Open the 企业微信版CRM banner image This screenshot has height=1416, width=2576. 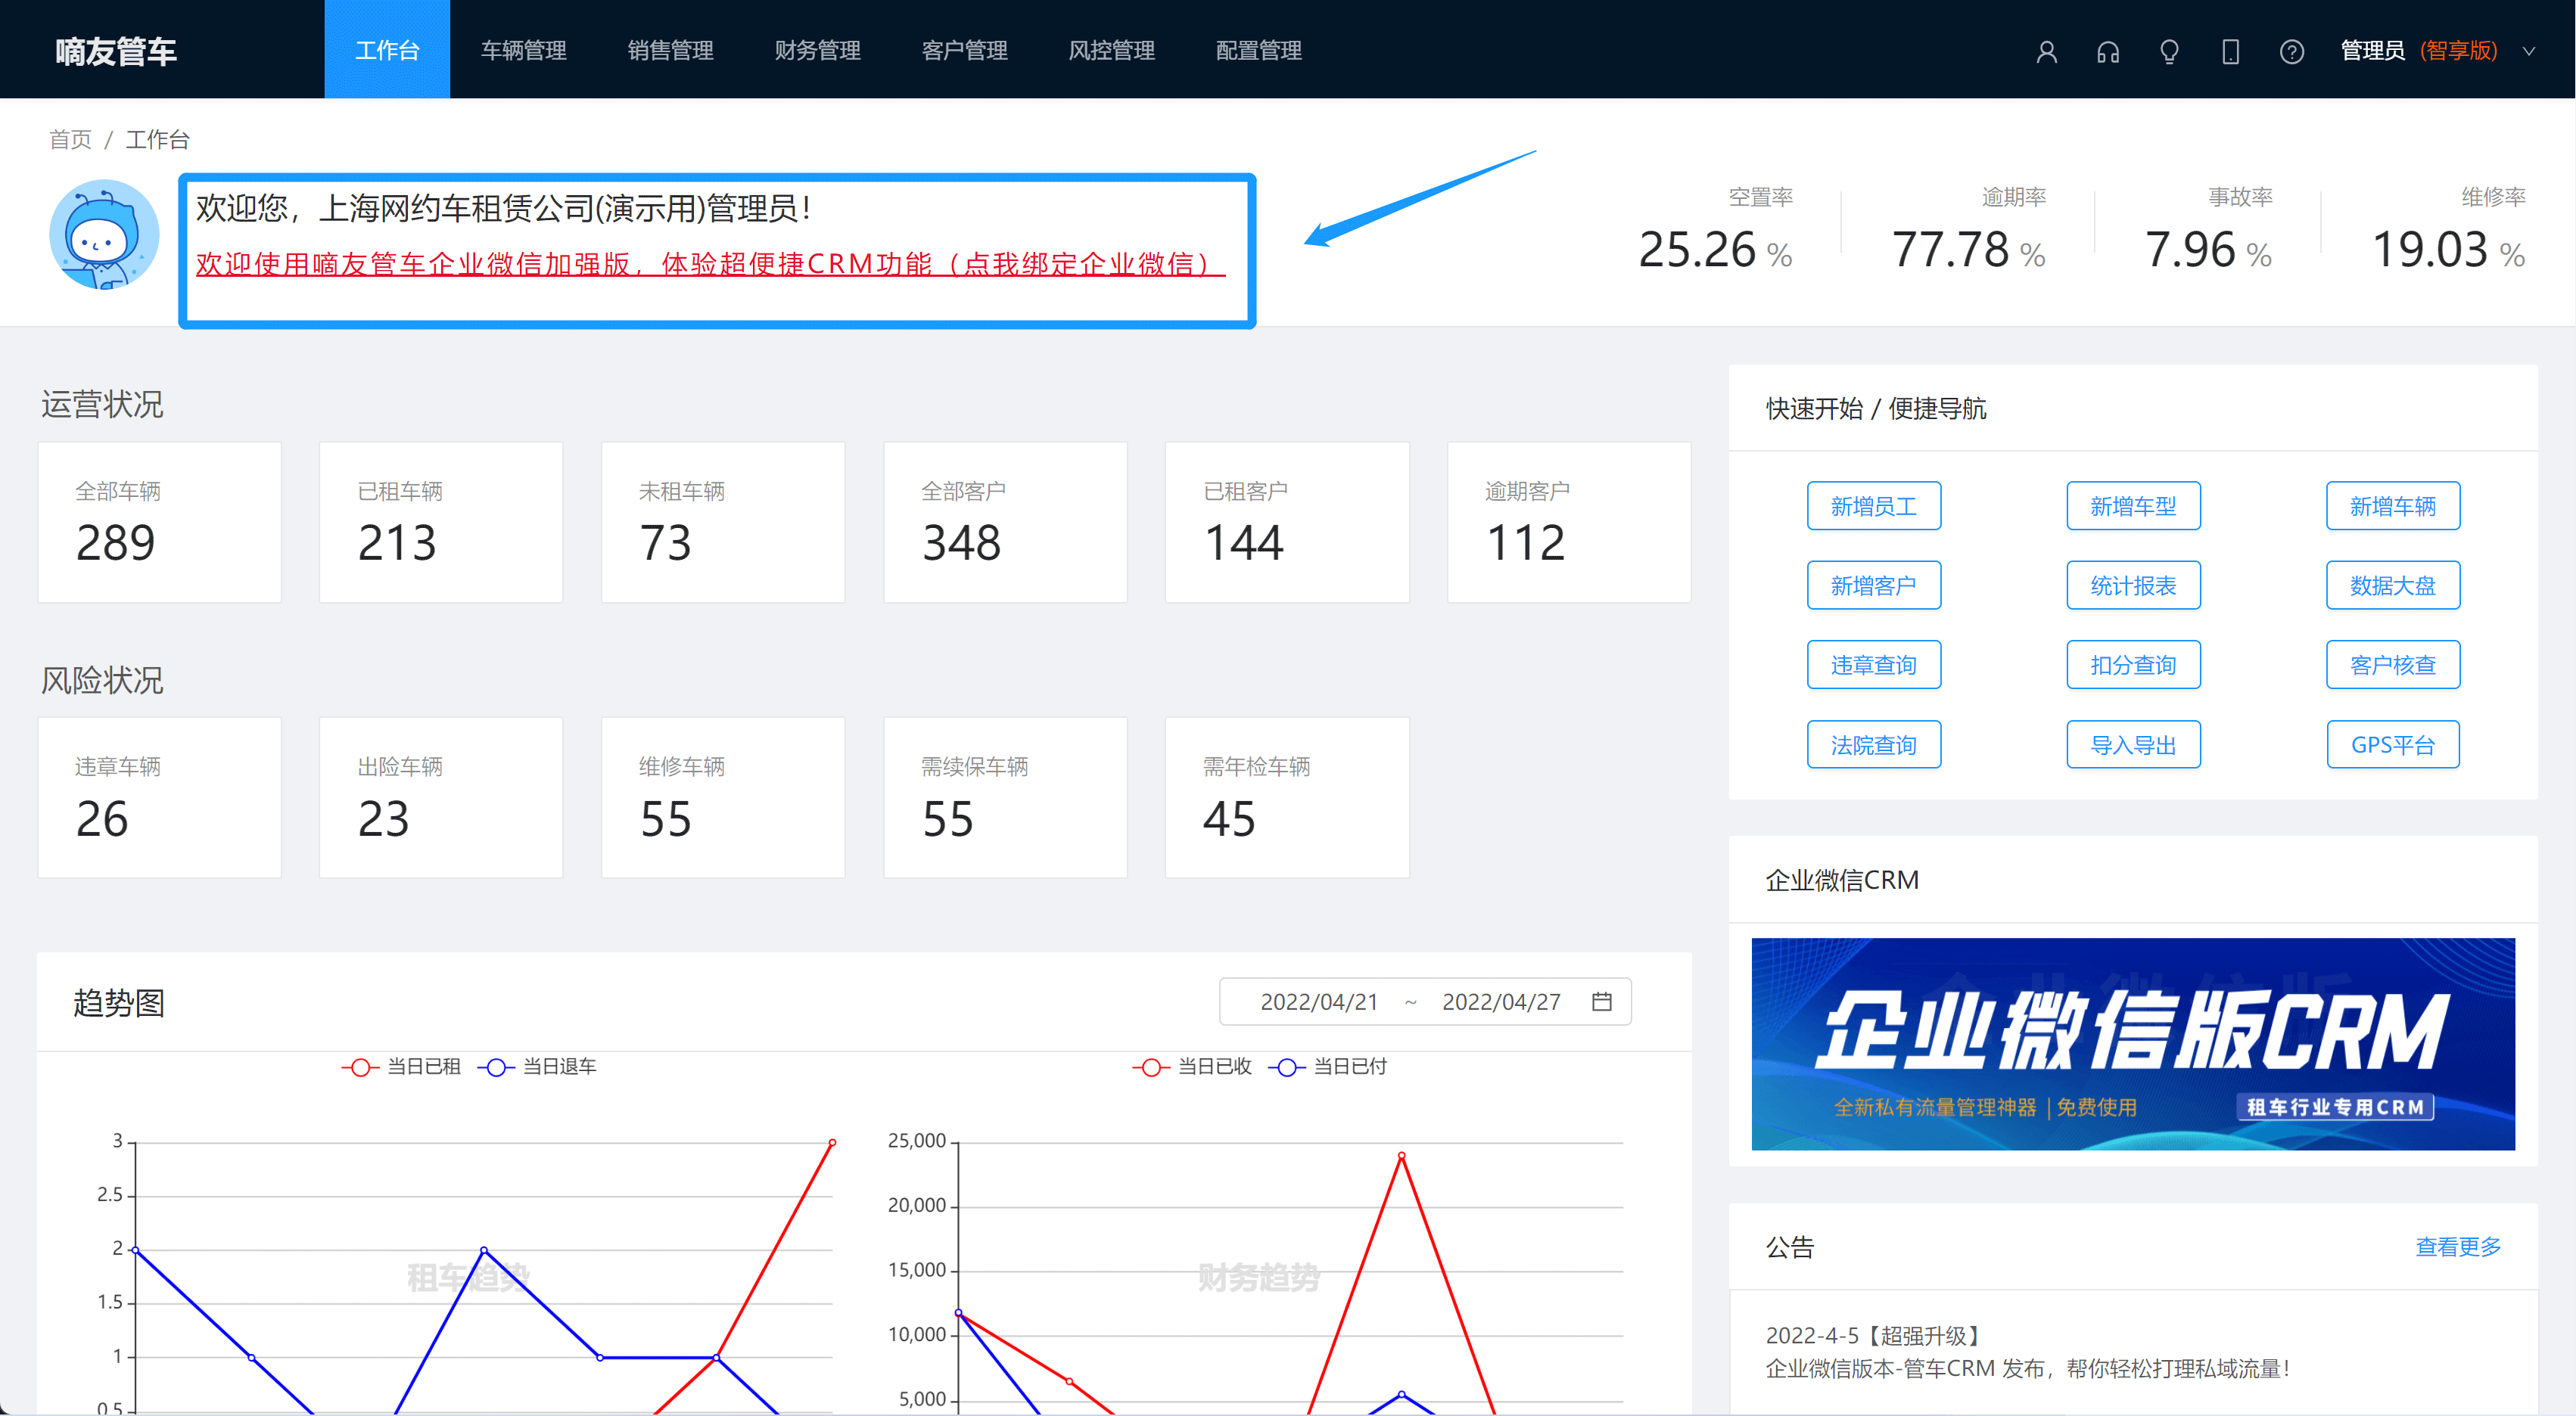click(x=2132, y=1043)
